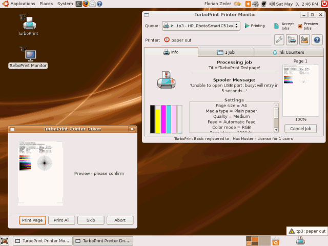Viewport: 328px width, 246px height.
Task: Click the Print Page button
Action: 32,220
